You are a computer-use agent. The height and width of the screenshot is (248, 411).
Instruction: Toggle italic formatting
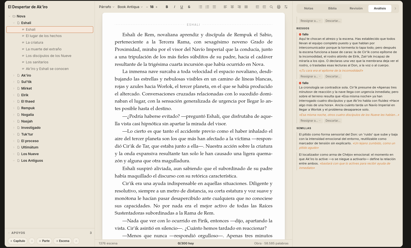174,7
